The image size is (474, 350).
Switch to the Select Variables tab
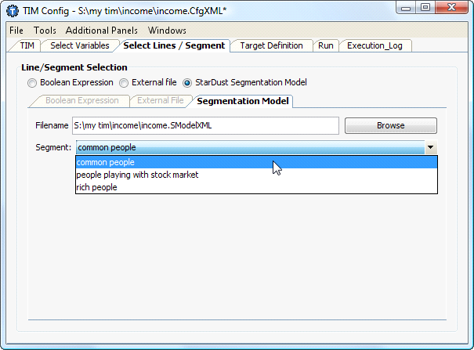pyautogui.click(x=79, y=45)
